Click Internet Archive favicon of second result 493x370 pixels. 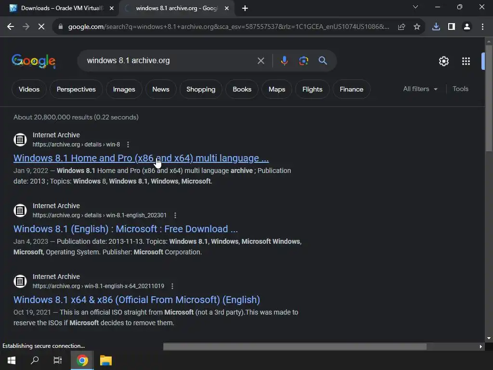20,210
